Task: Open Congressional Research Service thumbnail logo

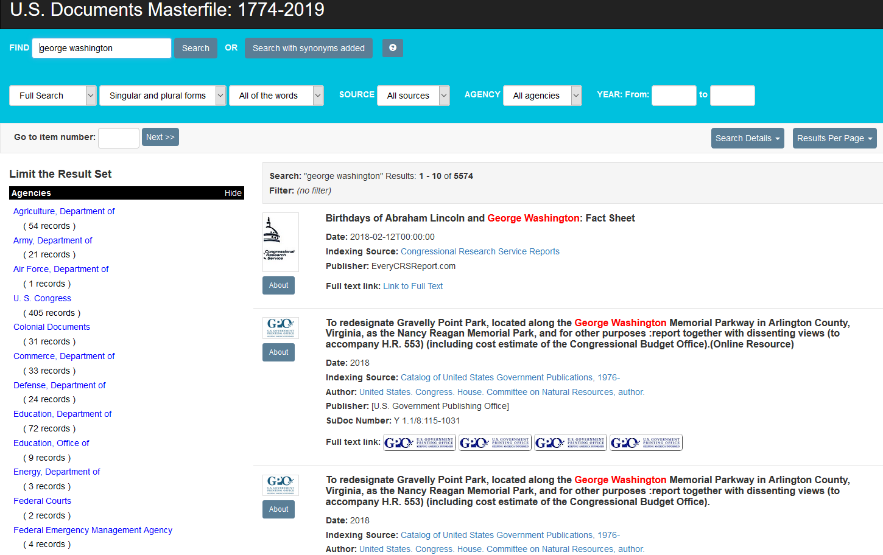Action: (x=281, y=242)
